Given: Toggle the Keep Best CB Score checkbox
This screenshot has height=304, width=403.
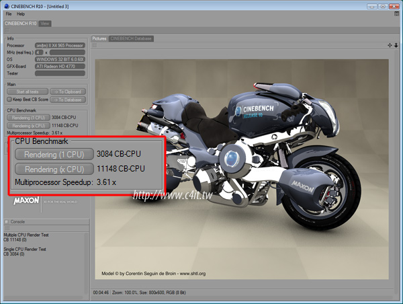Looking at the screenshot, I should point(9,99).
